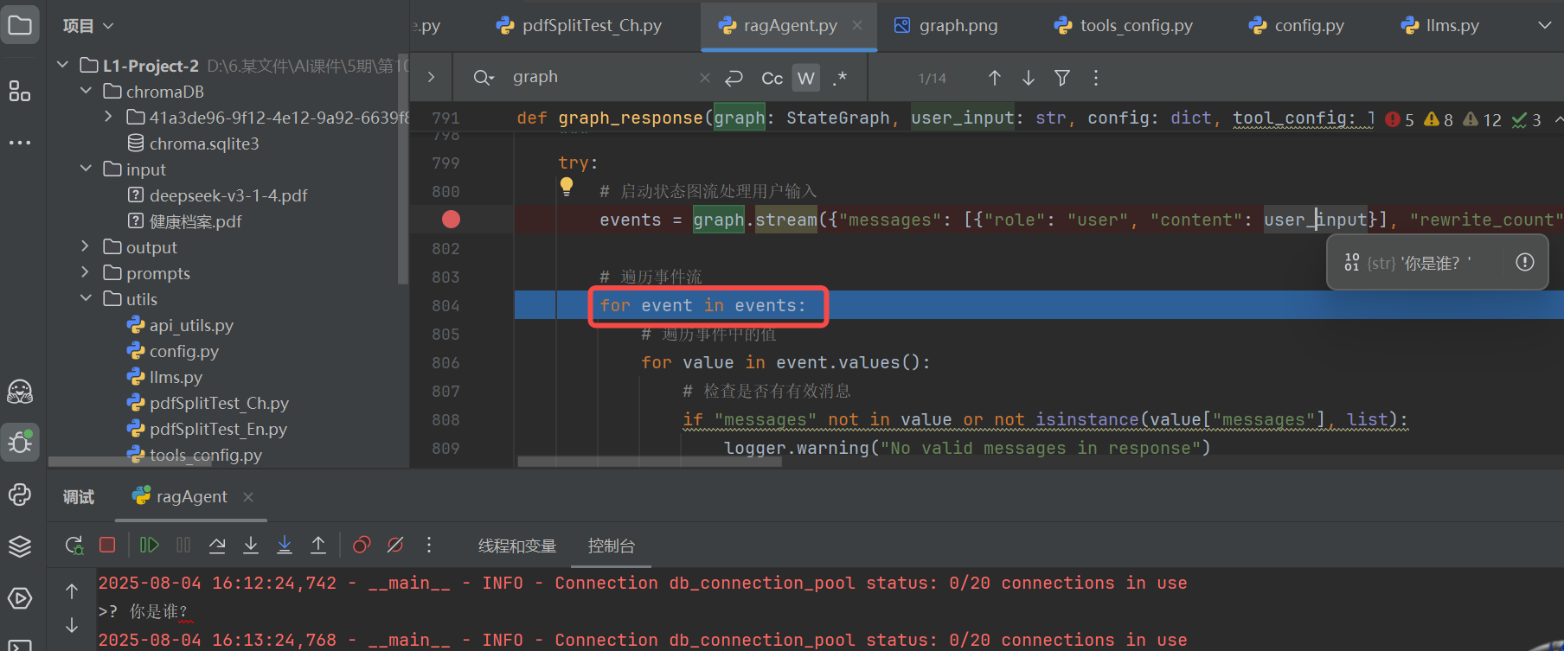Screen dimensions: 1564x651
Task: Collapse the chromaDB folder
Action: pos(86,91)
